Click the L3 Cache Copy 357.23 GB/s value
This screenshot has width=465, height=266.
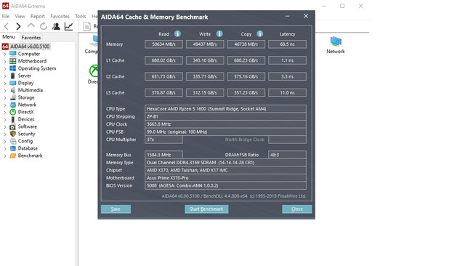(x=246, y=93)
